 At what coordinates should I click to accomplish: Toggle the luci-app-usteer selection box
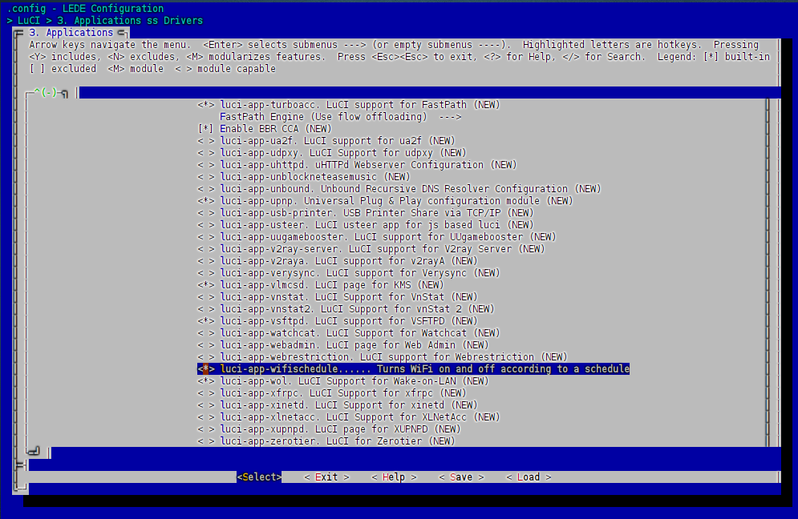coord(205,225)
